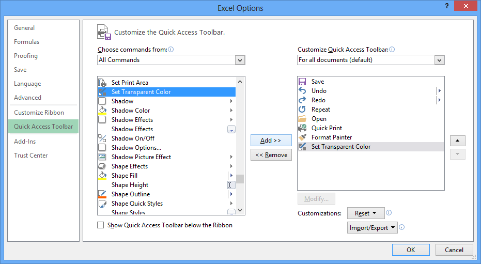
Task: Select Quick Print in the toolbar list
Action: [371, 128]
